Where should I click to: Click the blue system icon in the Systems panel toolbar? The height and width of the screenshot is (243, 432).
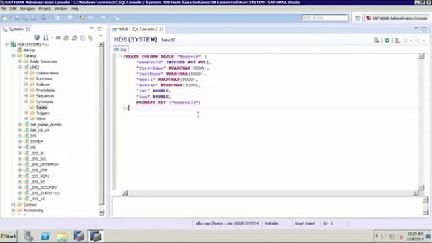(x=37, y=38)
